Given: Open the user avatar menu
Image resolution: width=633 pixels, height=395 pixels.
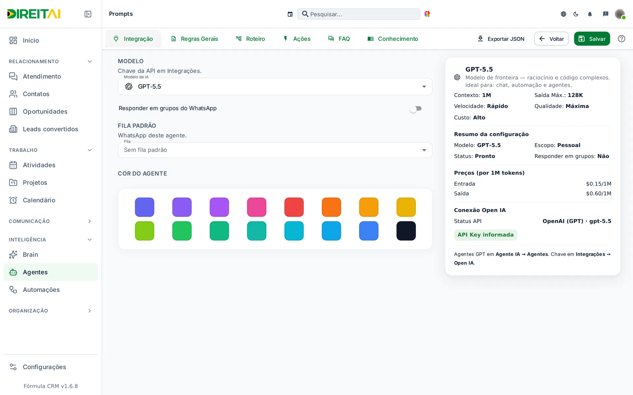Looking at the screenshot, I should tap(620, 14).
